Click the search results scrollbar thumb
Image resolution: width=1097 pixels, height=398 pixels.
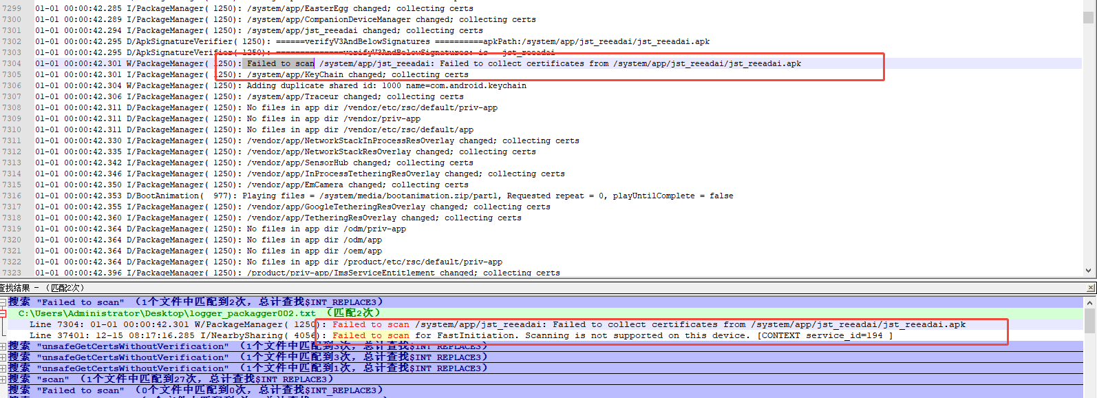[1089, 320]
